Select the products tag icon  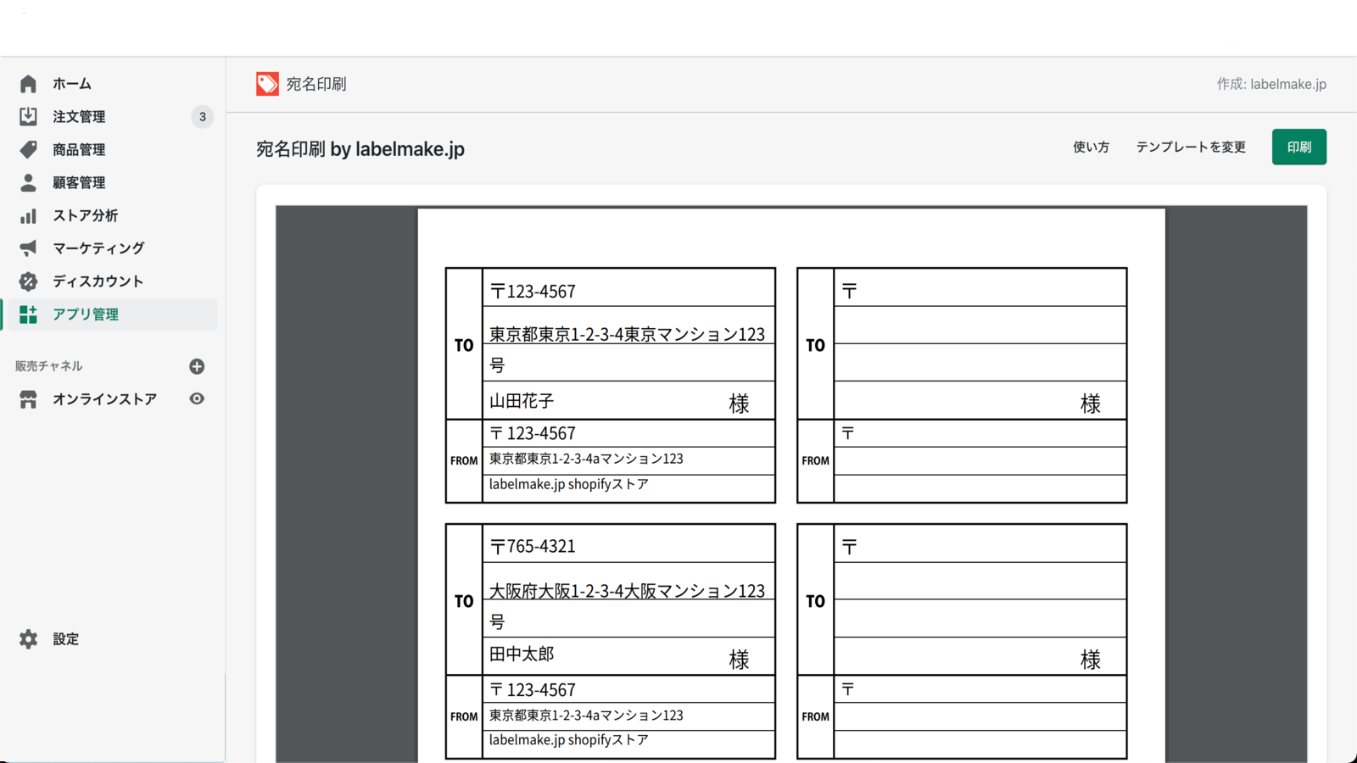tap(28, 149)
